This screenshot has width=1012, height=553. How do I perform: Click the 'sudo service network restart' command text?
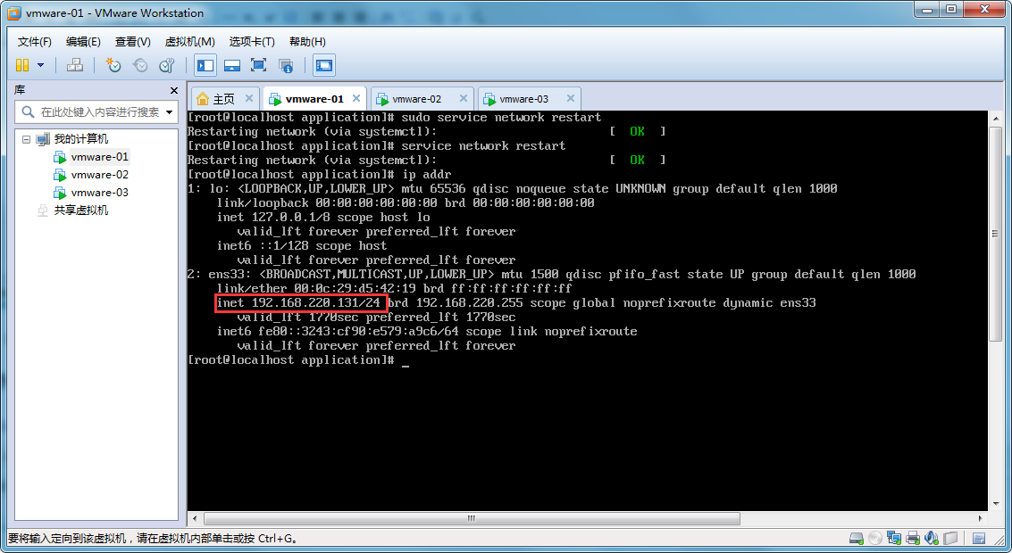point(501,118)
